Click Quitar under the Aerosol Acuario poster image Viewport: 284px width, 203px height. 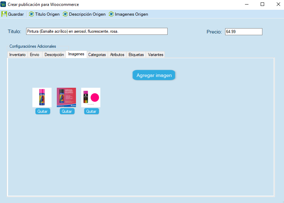[67, 111]
